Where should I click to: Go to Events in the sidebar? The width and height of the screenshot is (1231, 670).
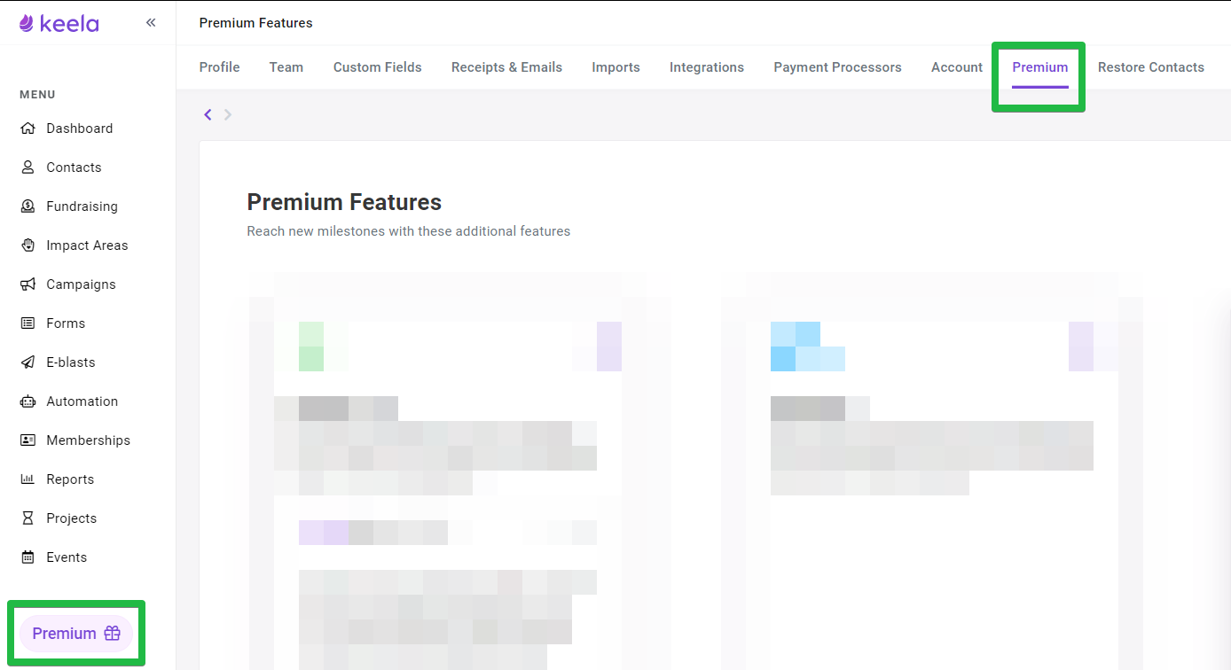[x=67, y=557]
